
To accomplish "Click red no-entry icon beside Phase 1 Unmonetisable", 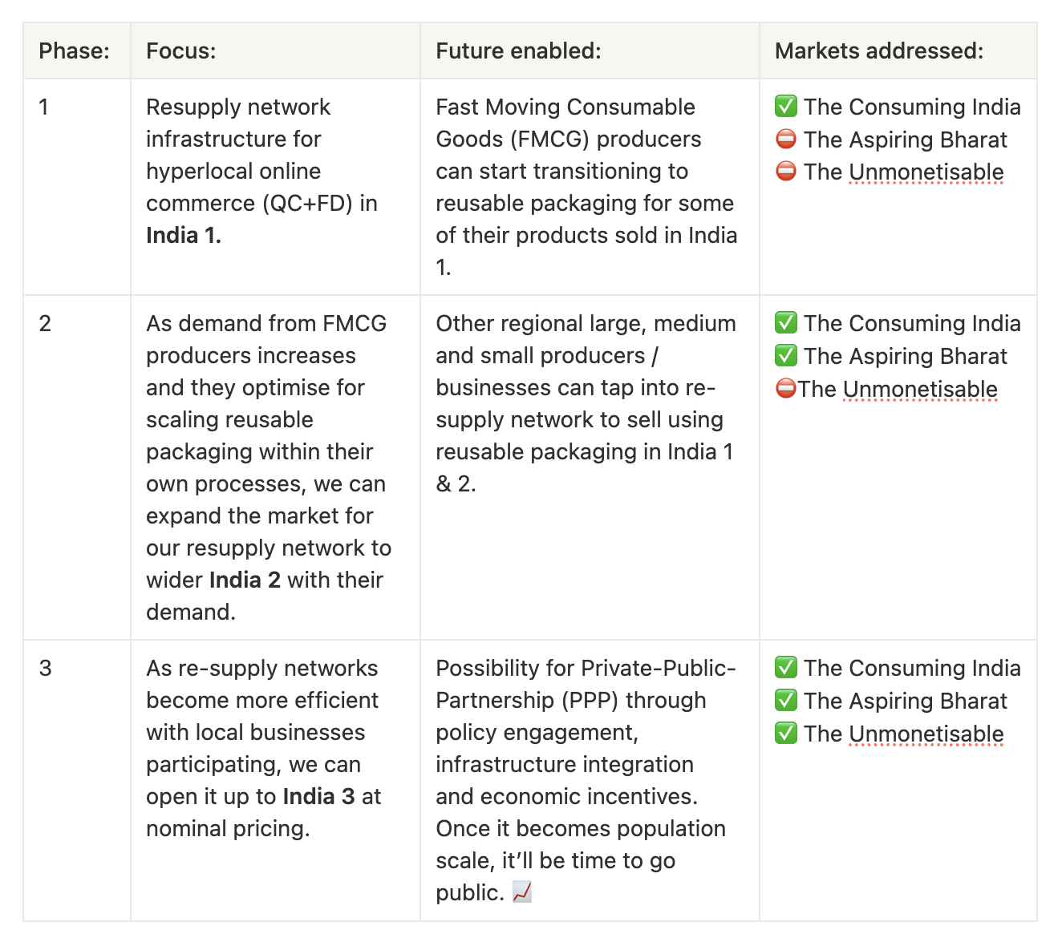I will [x=786, y=172].
